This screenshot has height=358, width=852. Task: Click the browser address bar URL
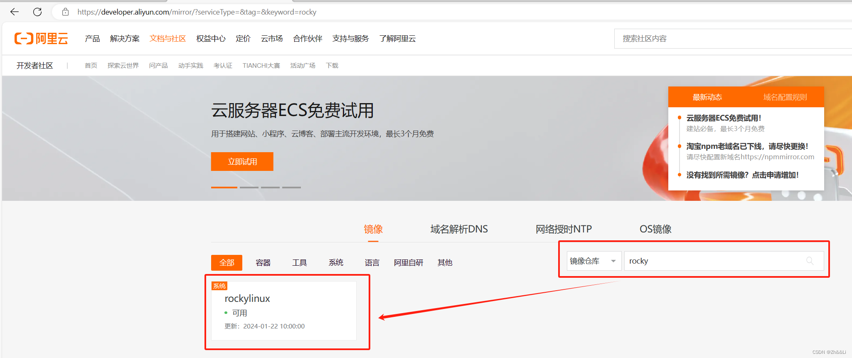click(197, 12)
